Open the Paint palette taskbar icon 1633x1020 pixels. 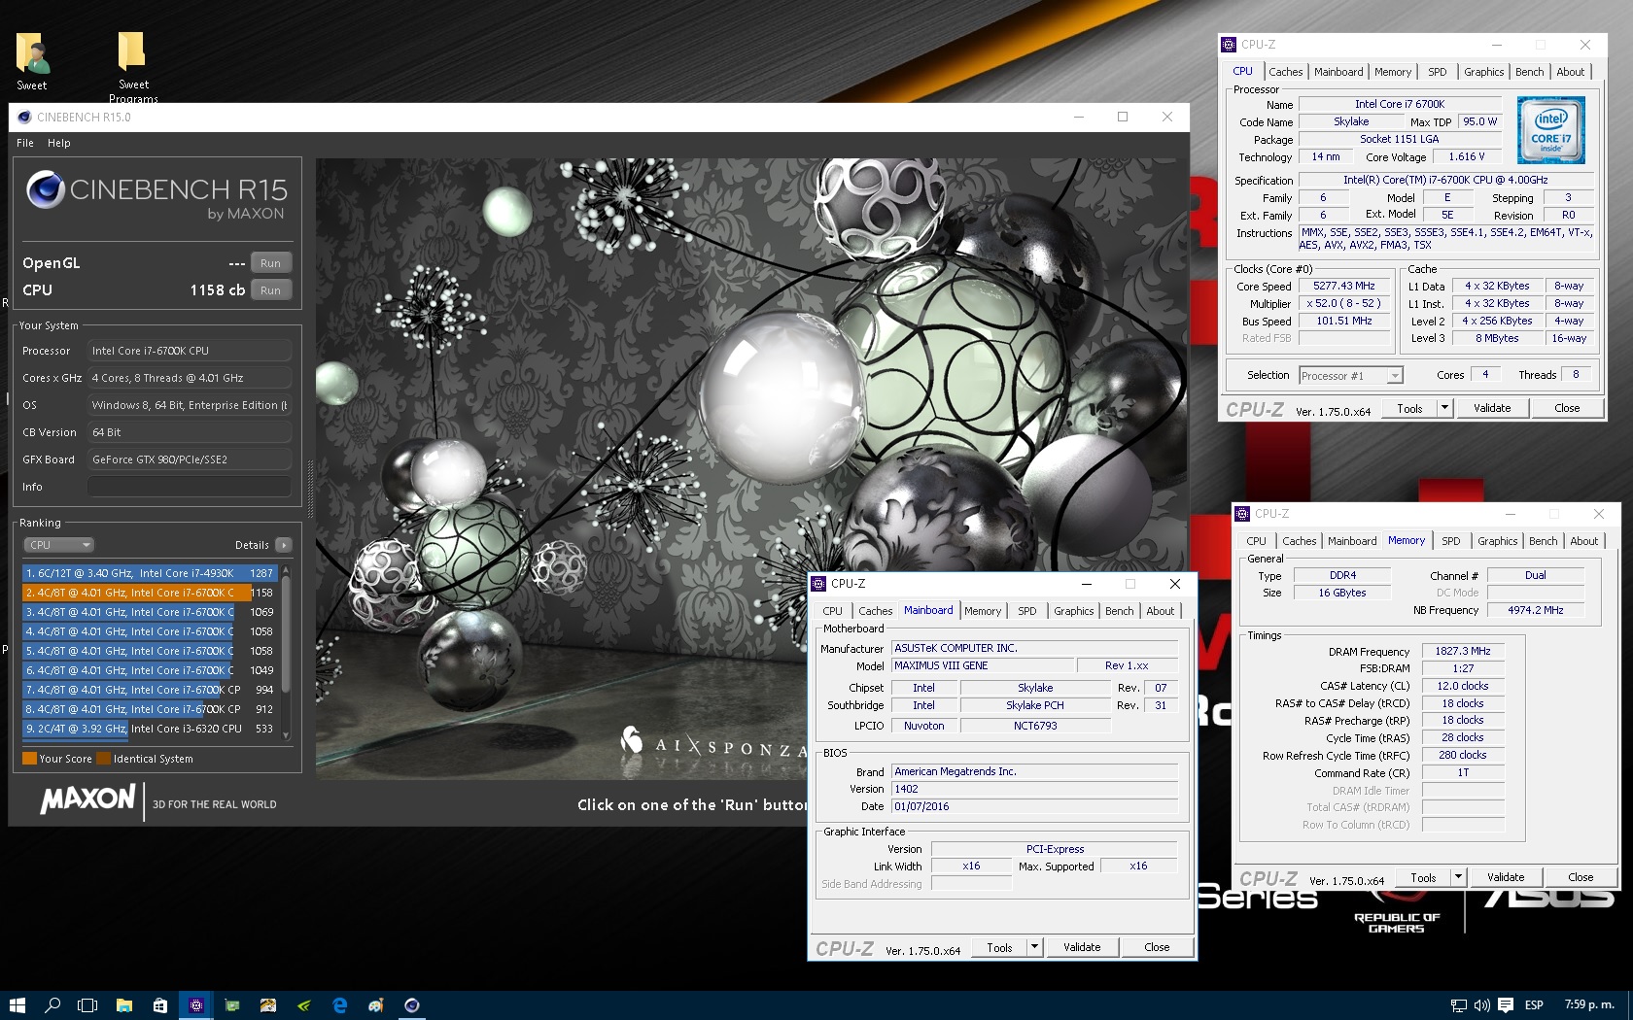376,1005
